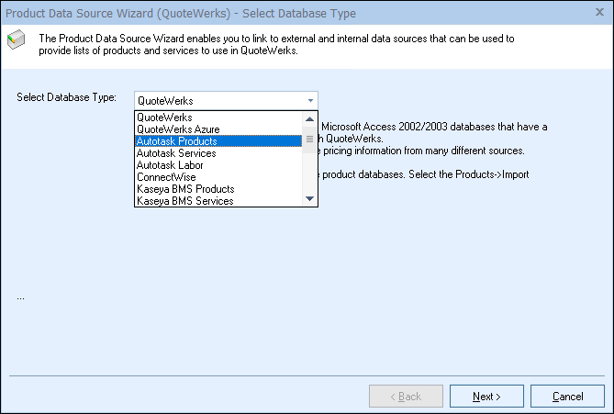Click the list scrollbar up arrow

click(310, 117)
